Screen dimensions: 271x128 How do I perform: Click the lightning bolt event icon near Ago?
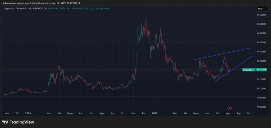click(229, 108)
